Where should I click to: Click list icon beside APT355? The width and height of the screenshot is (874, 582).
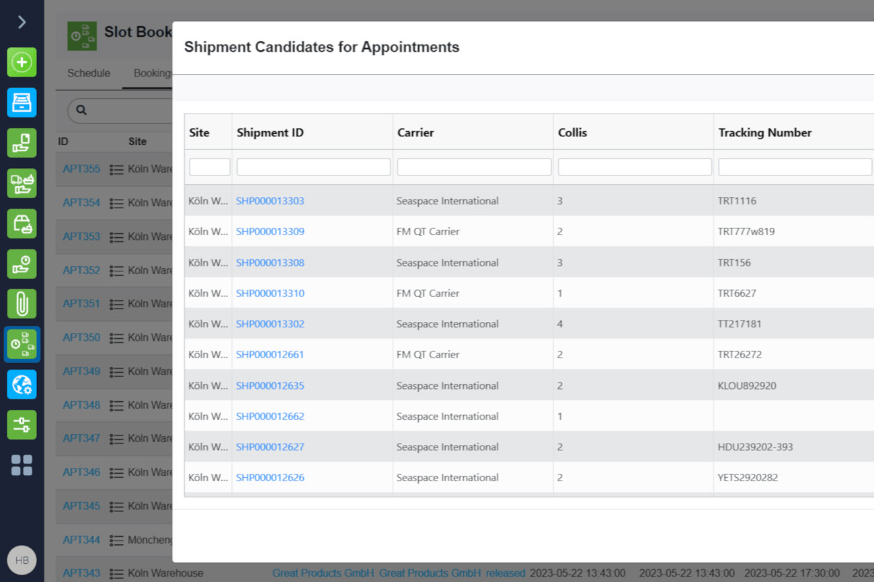116,169
